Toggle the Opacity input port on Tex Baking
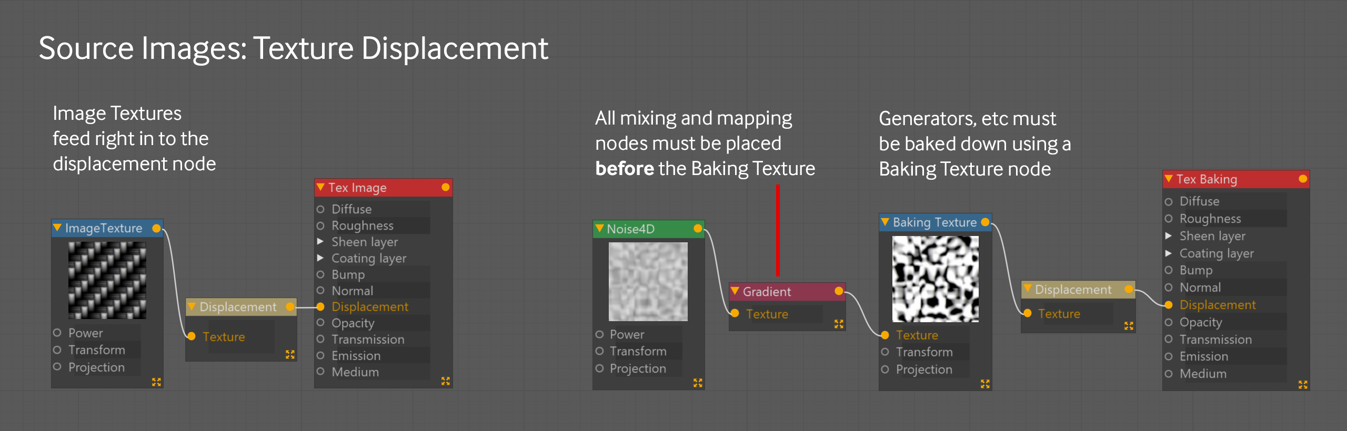The image size is (1347, 431). coord(1169,322)
